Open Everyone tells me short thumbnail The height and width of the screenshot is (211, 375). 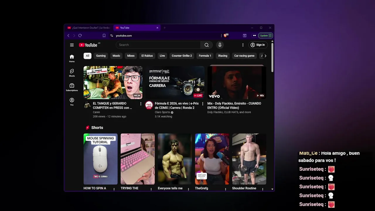175,159
